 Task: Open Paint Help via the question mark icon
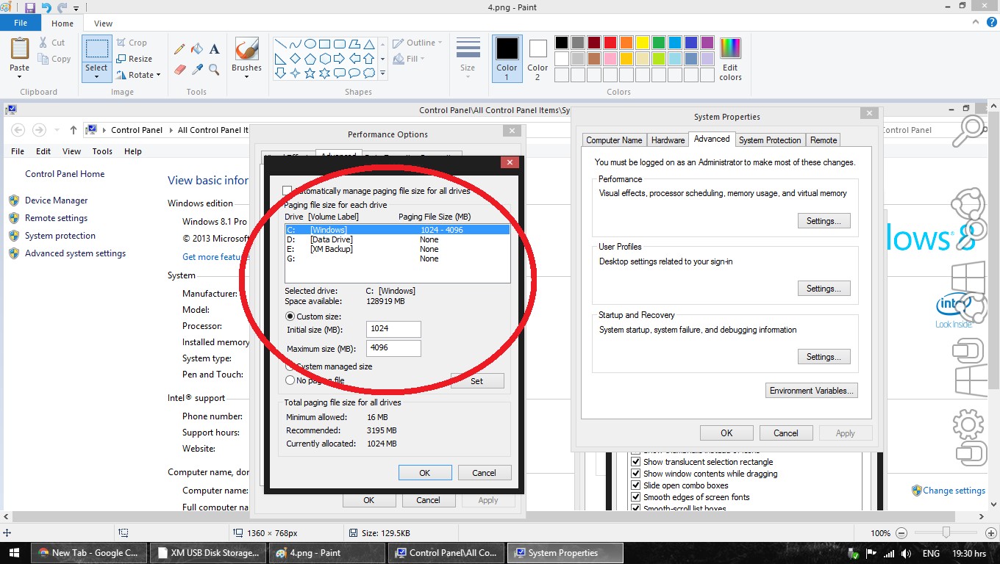tap(991, 23)
